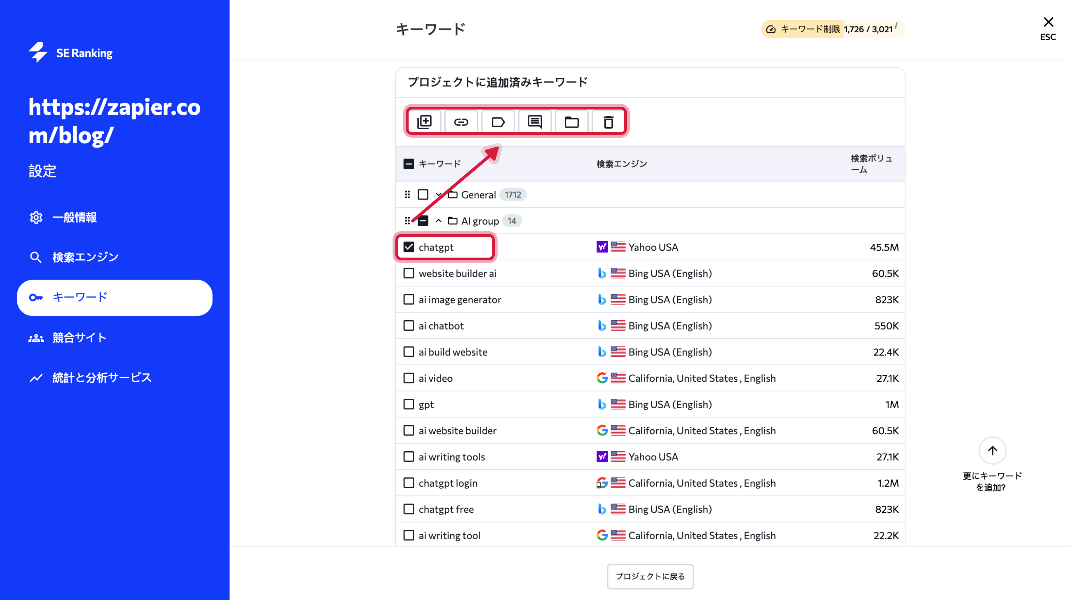Screen dimensions: 1071x600
Task: Click the Keyword (キーワード) column header label
Action: pyautogui.click(x=440, y=164)
